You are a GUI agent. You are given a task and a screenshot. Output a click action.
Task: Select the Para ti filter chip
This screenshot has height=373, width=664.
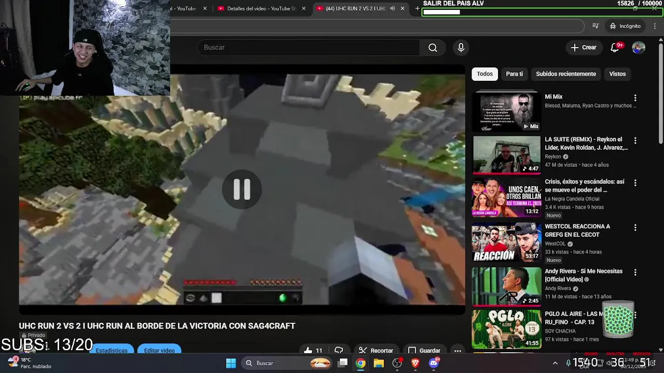pyautogui.click(x=514, y=74)
